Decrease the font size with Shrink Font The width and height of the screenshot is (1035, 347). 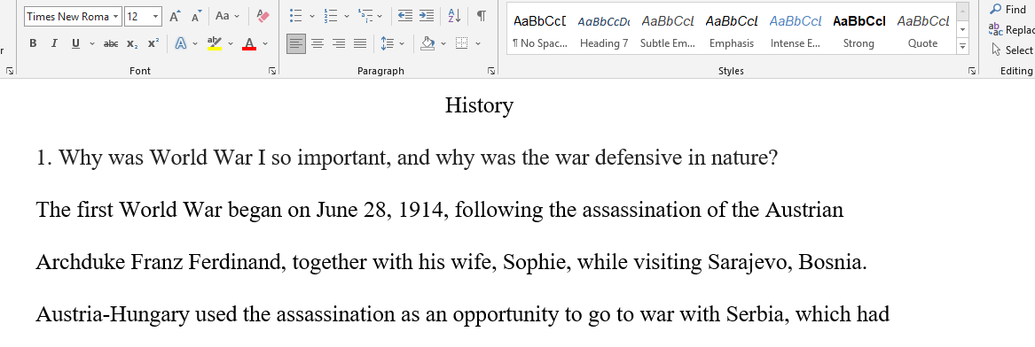click(197, 17)
